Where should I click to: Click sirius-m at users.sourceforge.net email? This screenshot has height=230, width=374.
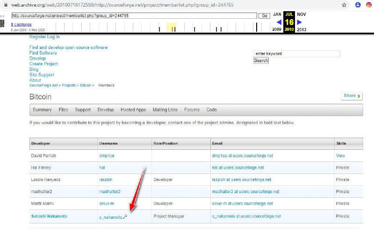tap(243, 203)
